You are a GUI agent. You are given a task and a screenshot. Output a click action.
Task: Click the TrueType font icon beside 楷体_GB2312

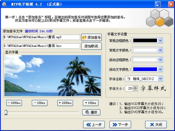pos(129,79)
